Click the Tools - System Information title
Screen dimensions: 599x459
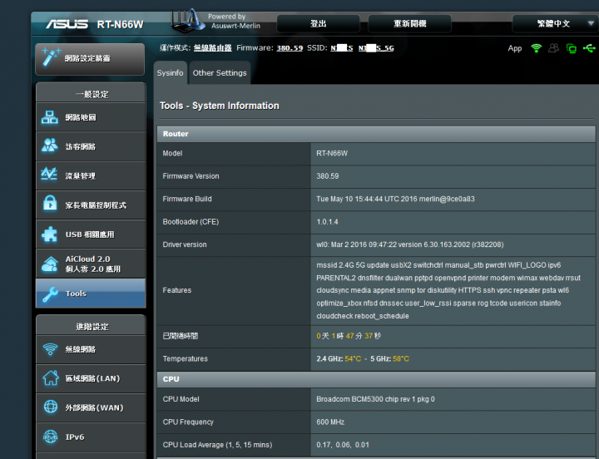220,106
